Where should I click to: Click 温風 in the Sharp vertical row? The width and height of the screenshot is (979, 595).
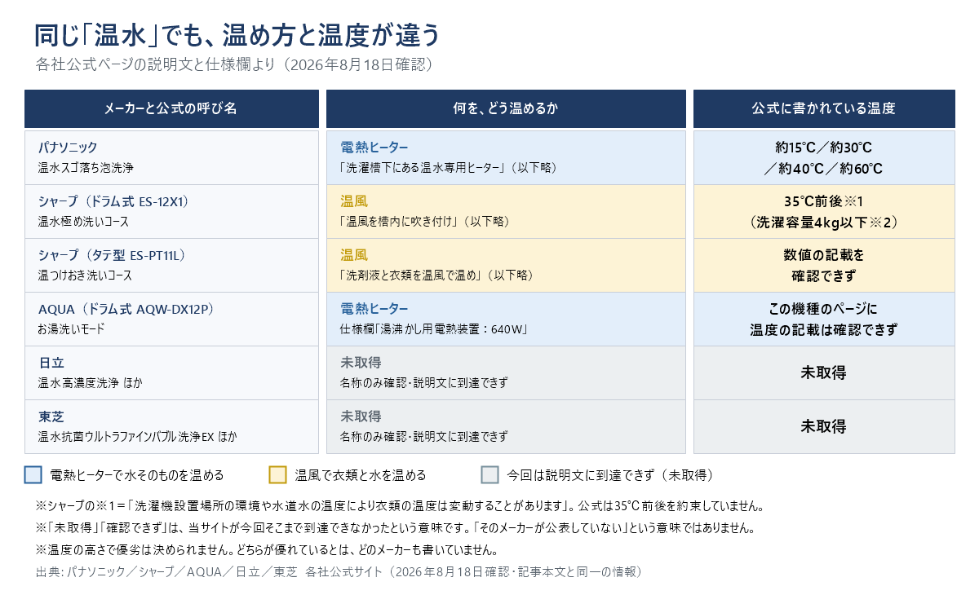pos(353,255)
